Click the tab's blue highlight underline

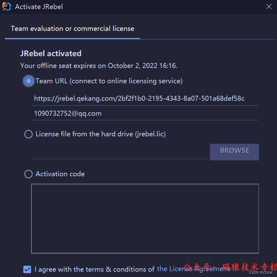[72, 38]
